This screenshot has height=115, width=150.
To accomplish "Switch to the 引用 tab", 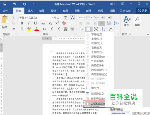I will tap(77, 11).
